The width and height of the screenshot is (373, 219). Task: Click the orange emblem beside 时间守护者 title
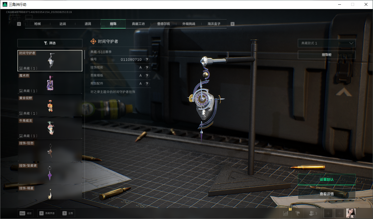[x=93, y=42]
